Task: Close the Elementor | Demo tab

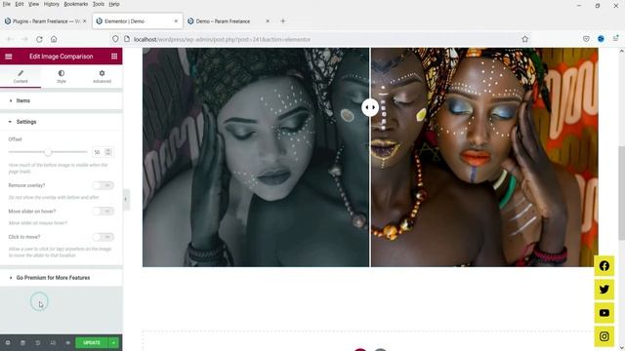Action: tap(176, 21)
